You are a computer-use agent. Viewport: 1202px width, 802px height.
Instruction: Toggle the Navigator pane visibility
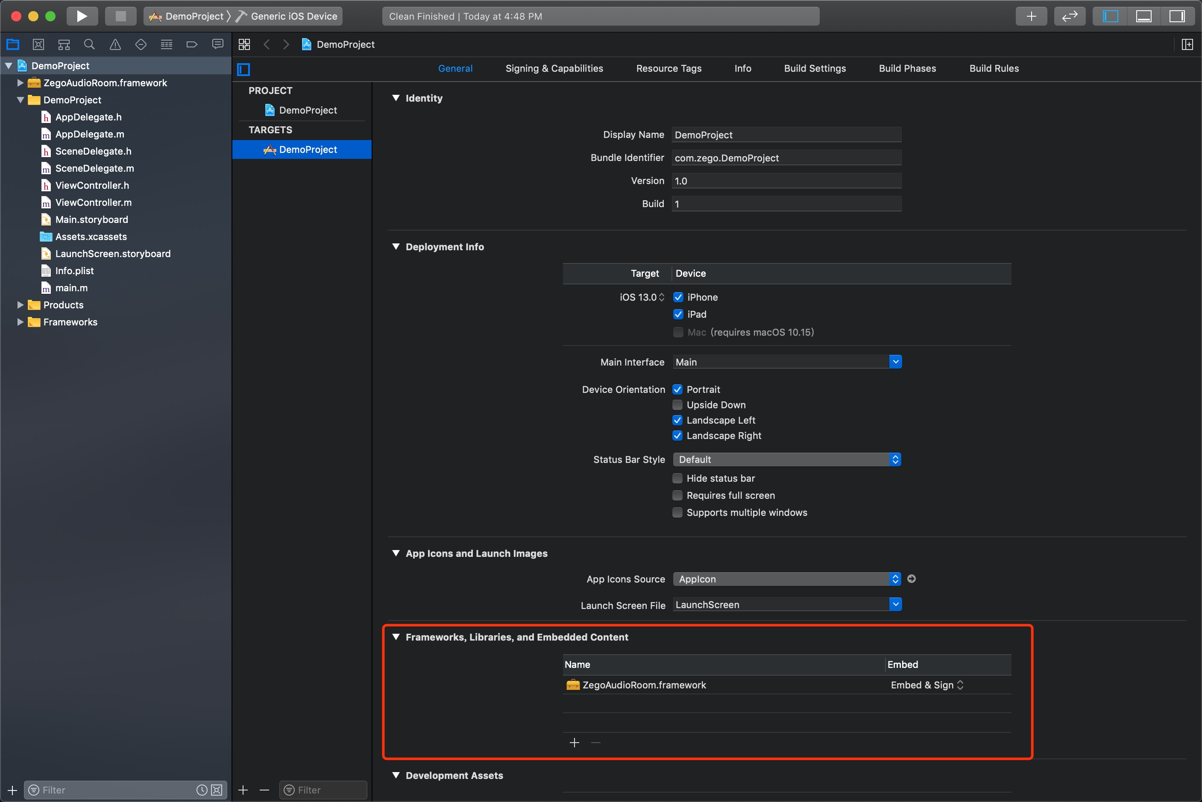click(1110, 16)
